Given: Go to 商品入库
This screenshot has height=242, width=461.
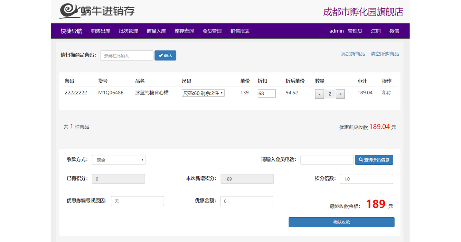Looking at the screenshot, I should [156, 31].
